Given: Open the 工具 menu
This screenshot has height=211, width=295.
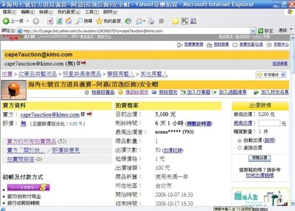Looking at the screenshot, I should (x=91, y=12).
